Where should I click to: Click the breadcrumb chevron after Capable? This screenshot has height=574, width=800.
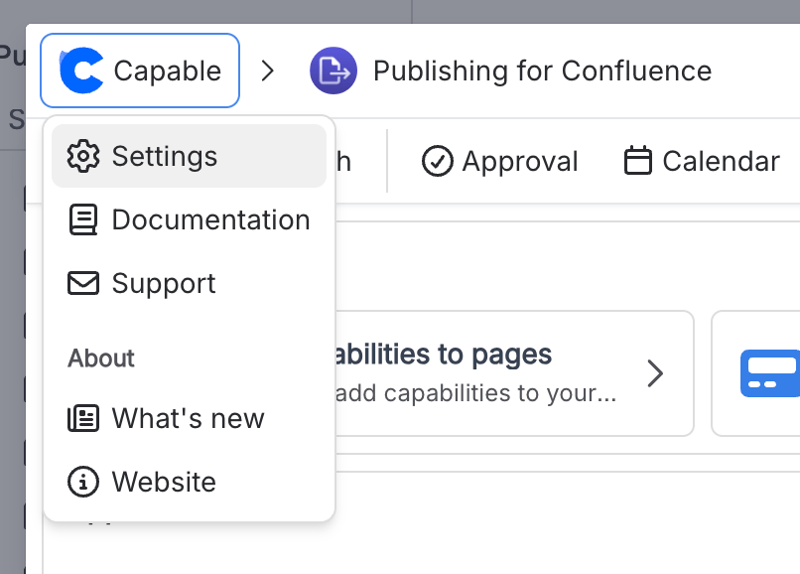[x=267, y=71]
